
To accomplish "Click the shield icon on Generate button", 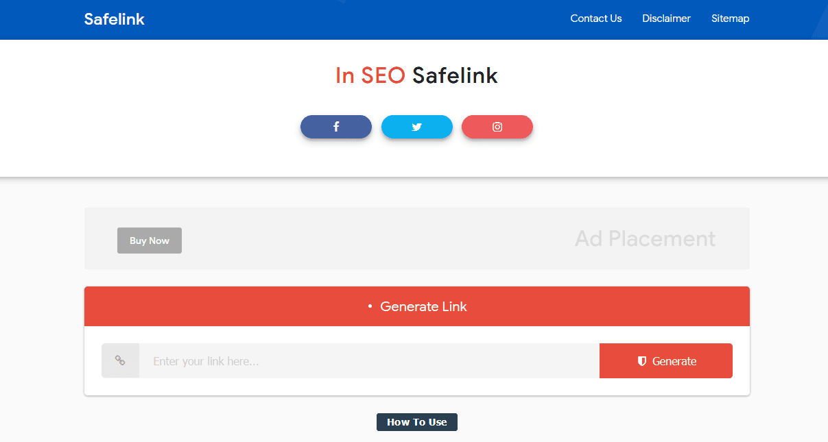I will (x=642, y=361).
